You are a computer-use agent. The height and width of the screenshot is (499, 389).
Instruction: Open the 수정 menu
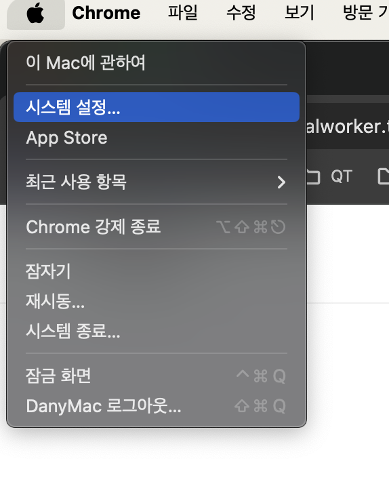click(x=241, y=14)
